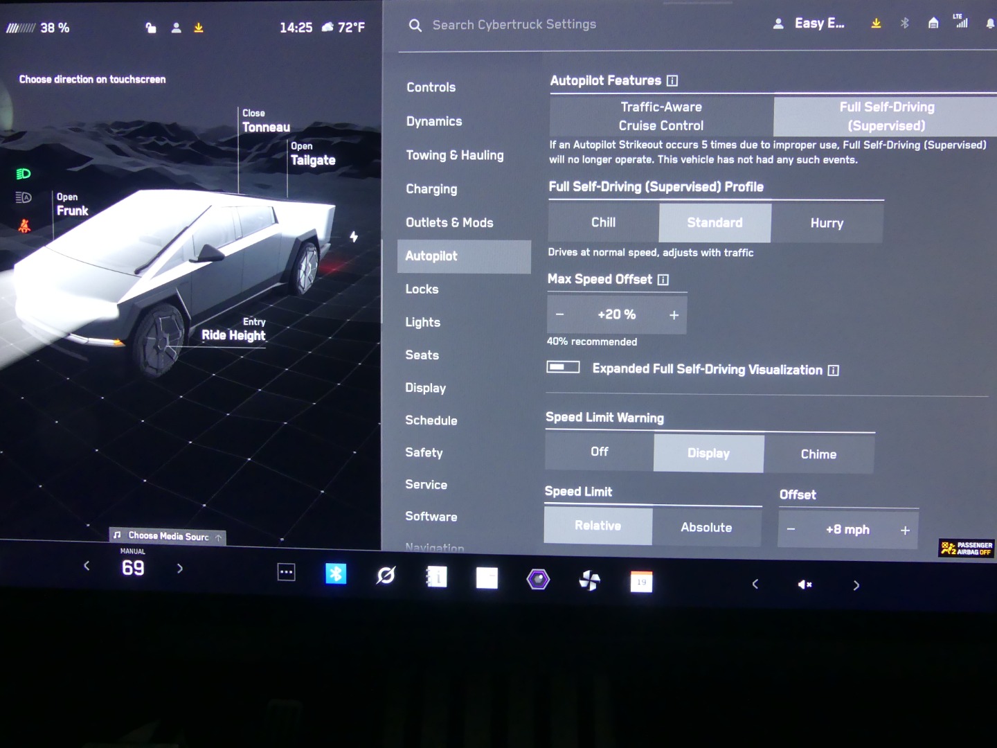Open Expanded Visualization info icon
The height and width of the screenshot is (748, 997).
pyautogui.click(x=834, y=371)
